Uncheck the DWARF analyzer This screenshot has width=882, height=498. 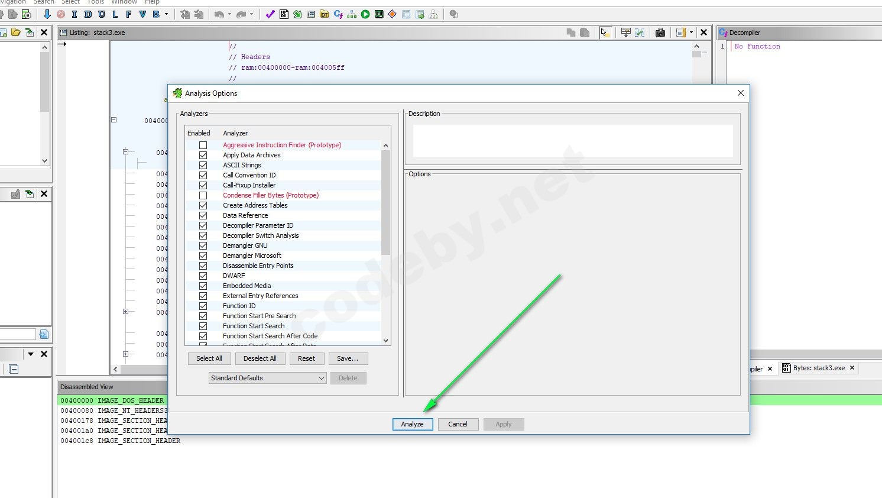203,276
